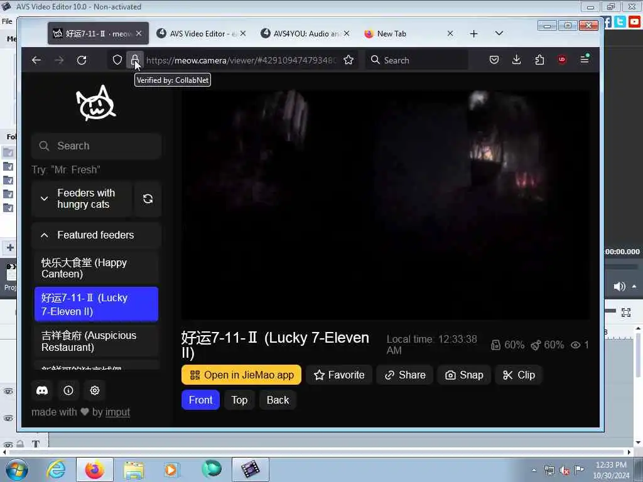Open the Pocket save icon

click(x=494, y=60)
